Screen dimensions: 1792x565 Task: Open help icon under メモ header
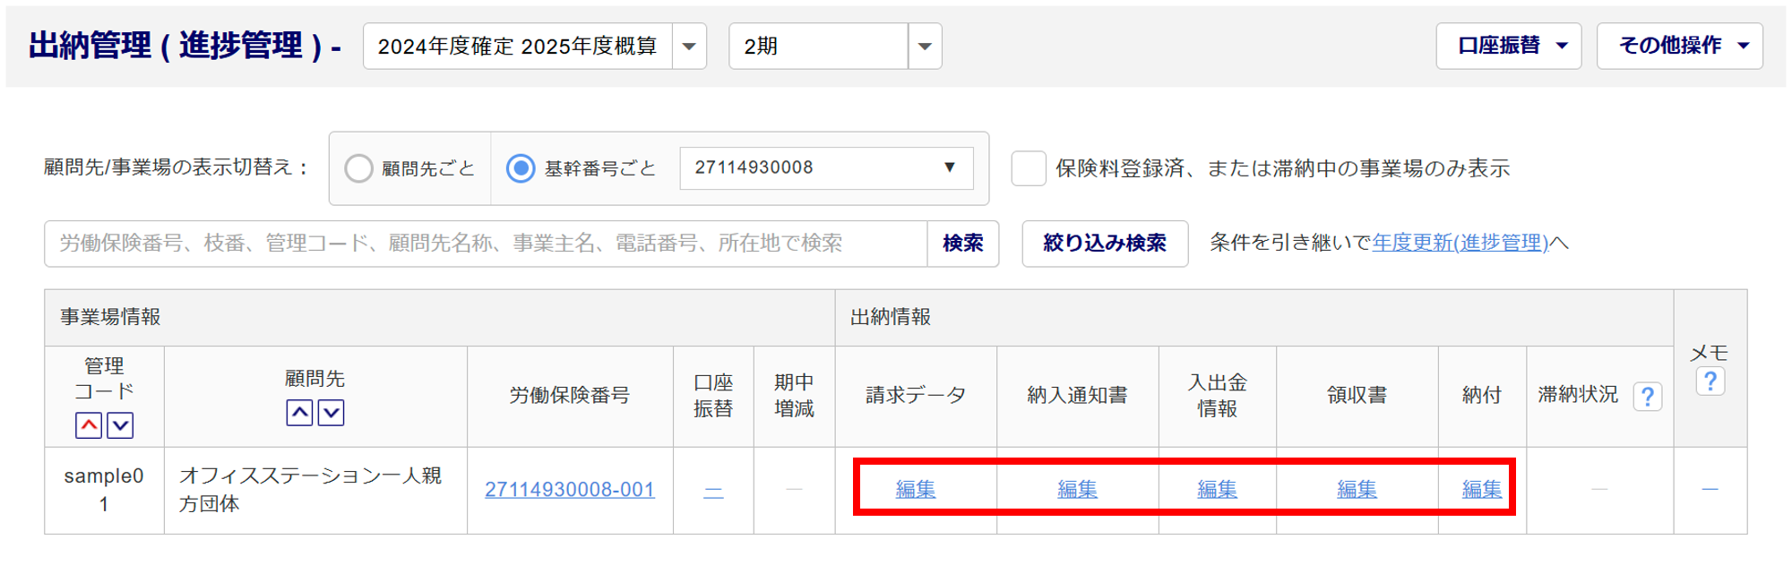click(x=1710, y=381)
